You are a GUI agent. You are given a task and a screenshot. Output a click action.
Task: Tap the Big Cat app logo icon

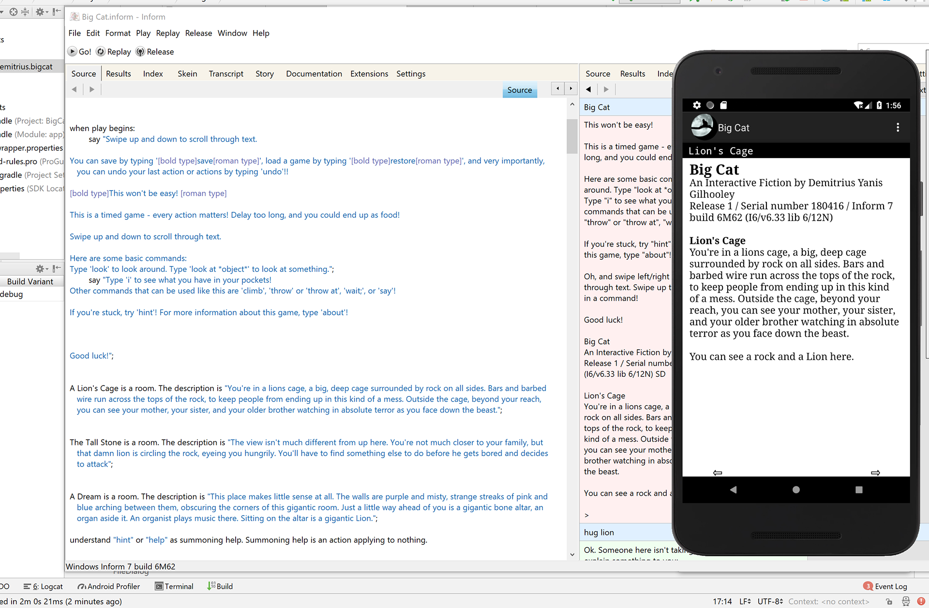[x=702, y=127]
